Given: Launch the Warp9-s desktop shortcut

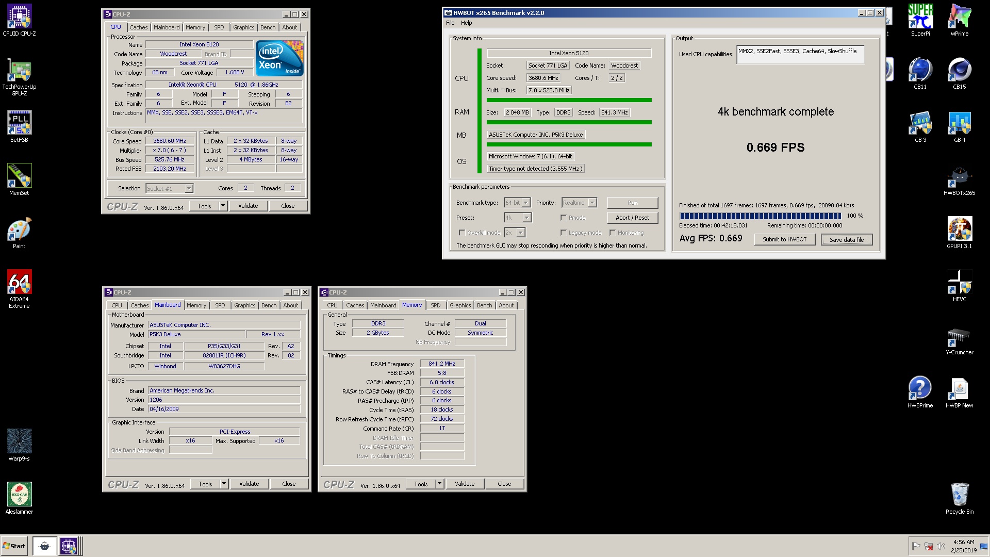Looking at the screenshot, I should 19,445.
